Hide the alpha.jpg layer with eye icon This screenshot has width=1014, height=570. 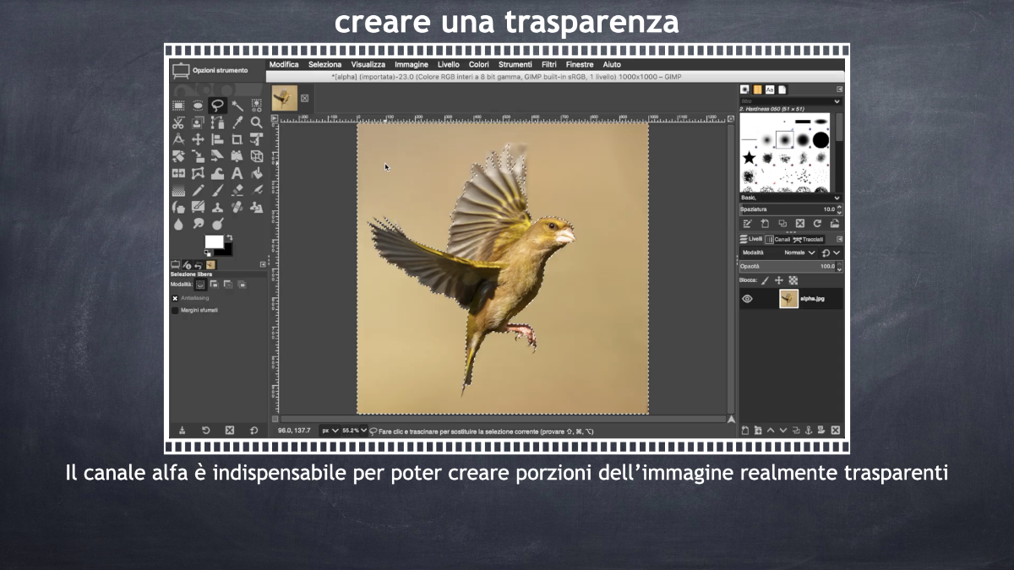(747, 298)
